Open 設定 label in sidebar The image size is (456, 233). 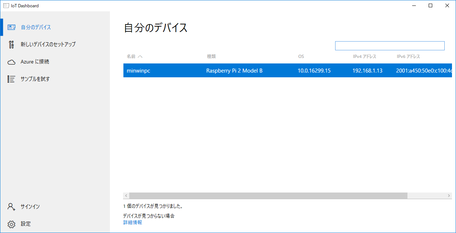tap(26, 224)
